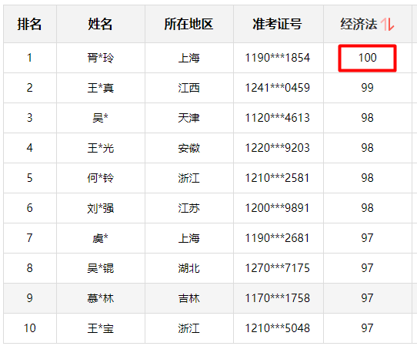This screenshot has height=346, width=417.
Task: Click the name 何*铃
Action: click(x=101, y=178)
